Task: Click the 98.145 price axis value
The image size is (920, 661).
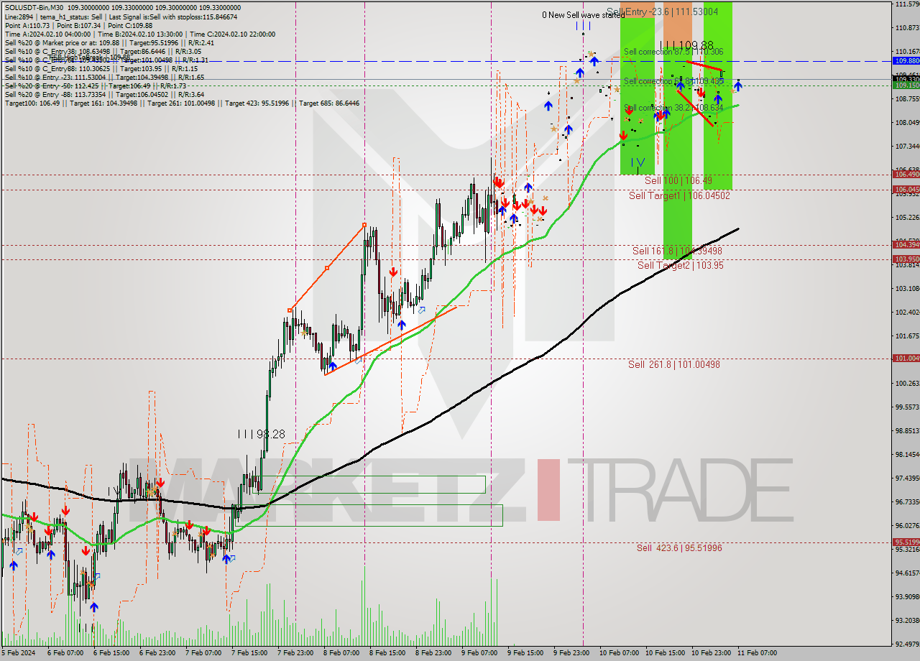Action: coord(907,455)
